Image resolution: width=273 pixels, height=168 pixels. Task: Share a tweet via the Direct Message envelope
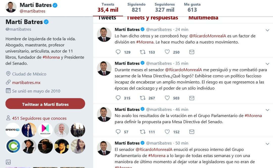[x=192, y=52]
